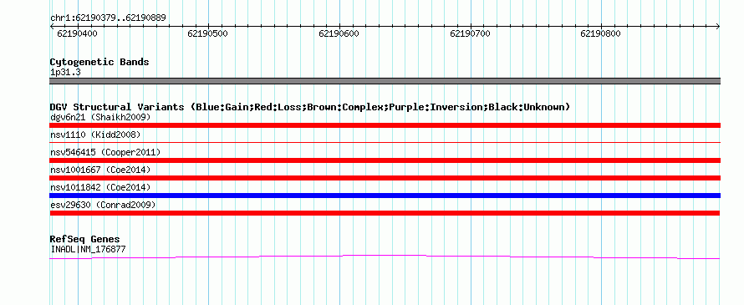Click the red bar for esv29630
The height and width of the screenshot is (305, 744).
pos(385,213)
